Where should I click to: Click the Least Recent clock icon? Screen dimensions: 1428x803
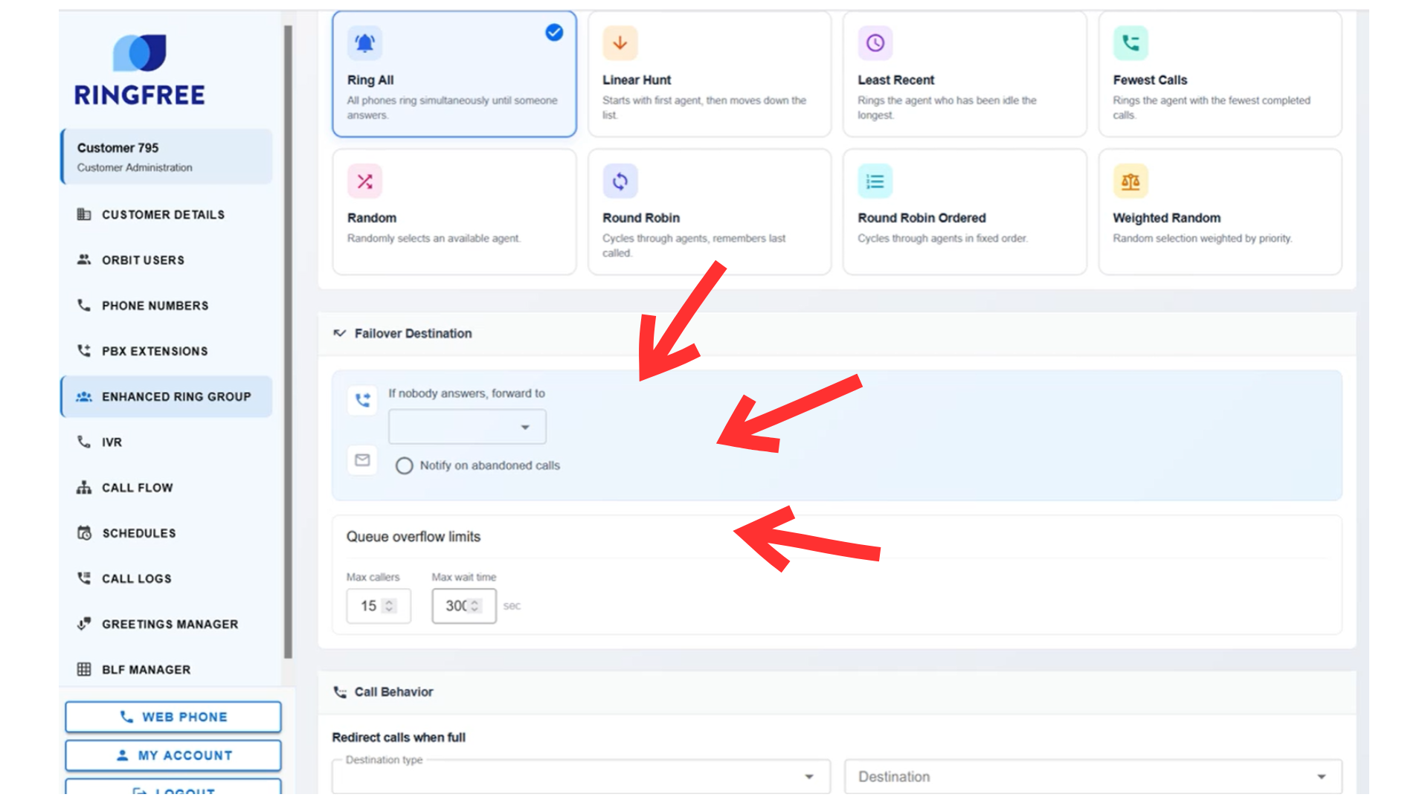tap(875, 43)
